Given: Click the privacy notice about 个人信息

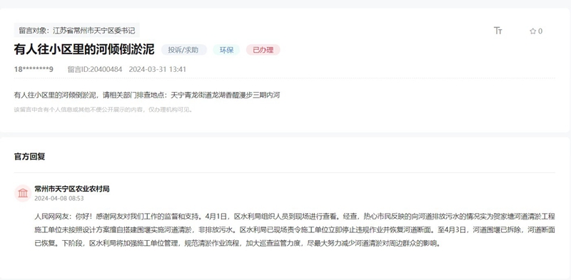Looking at the screenshot, I should 103,110.
